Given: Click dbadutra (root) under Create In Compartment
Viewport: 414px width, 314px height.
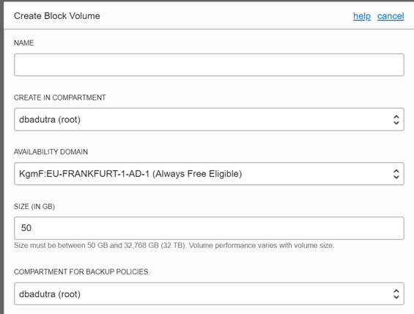Looking at the screenshot, I should pyautogui.click(x=50, y=120).
